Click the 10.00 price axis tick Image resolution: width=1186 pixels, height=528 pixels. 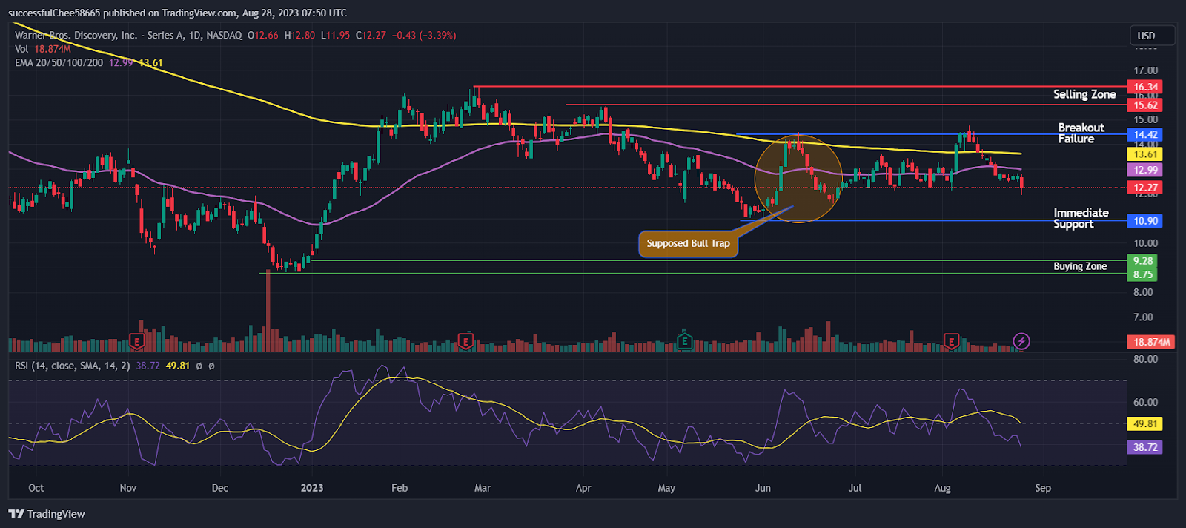coord(1145,243)
